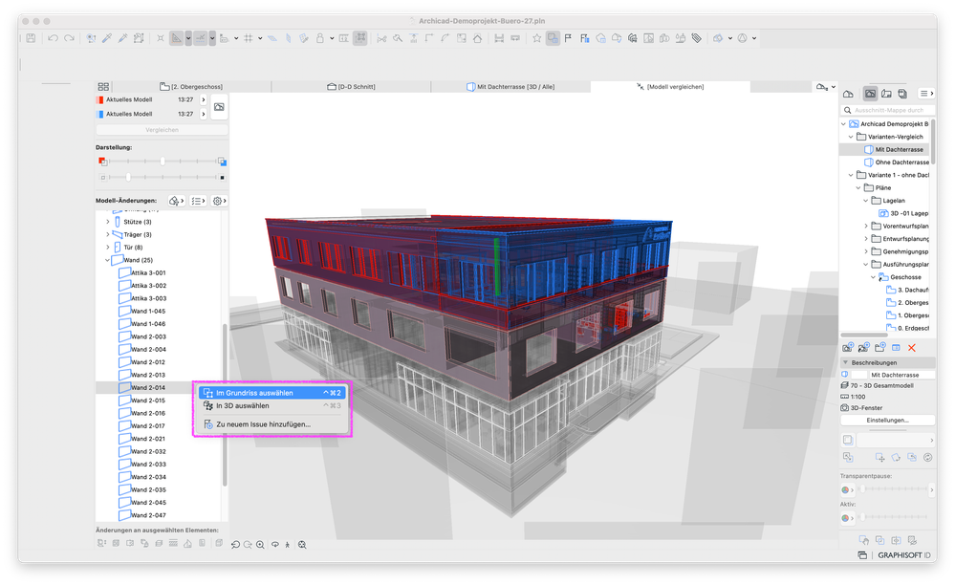Click the scissors trim tool icon
The width and height of the screenshot is (955, 585).
point(381,38)
